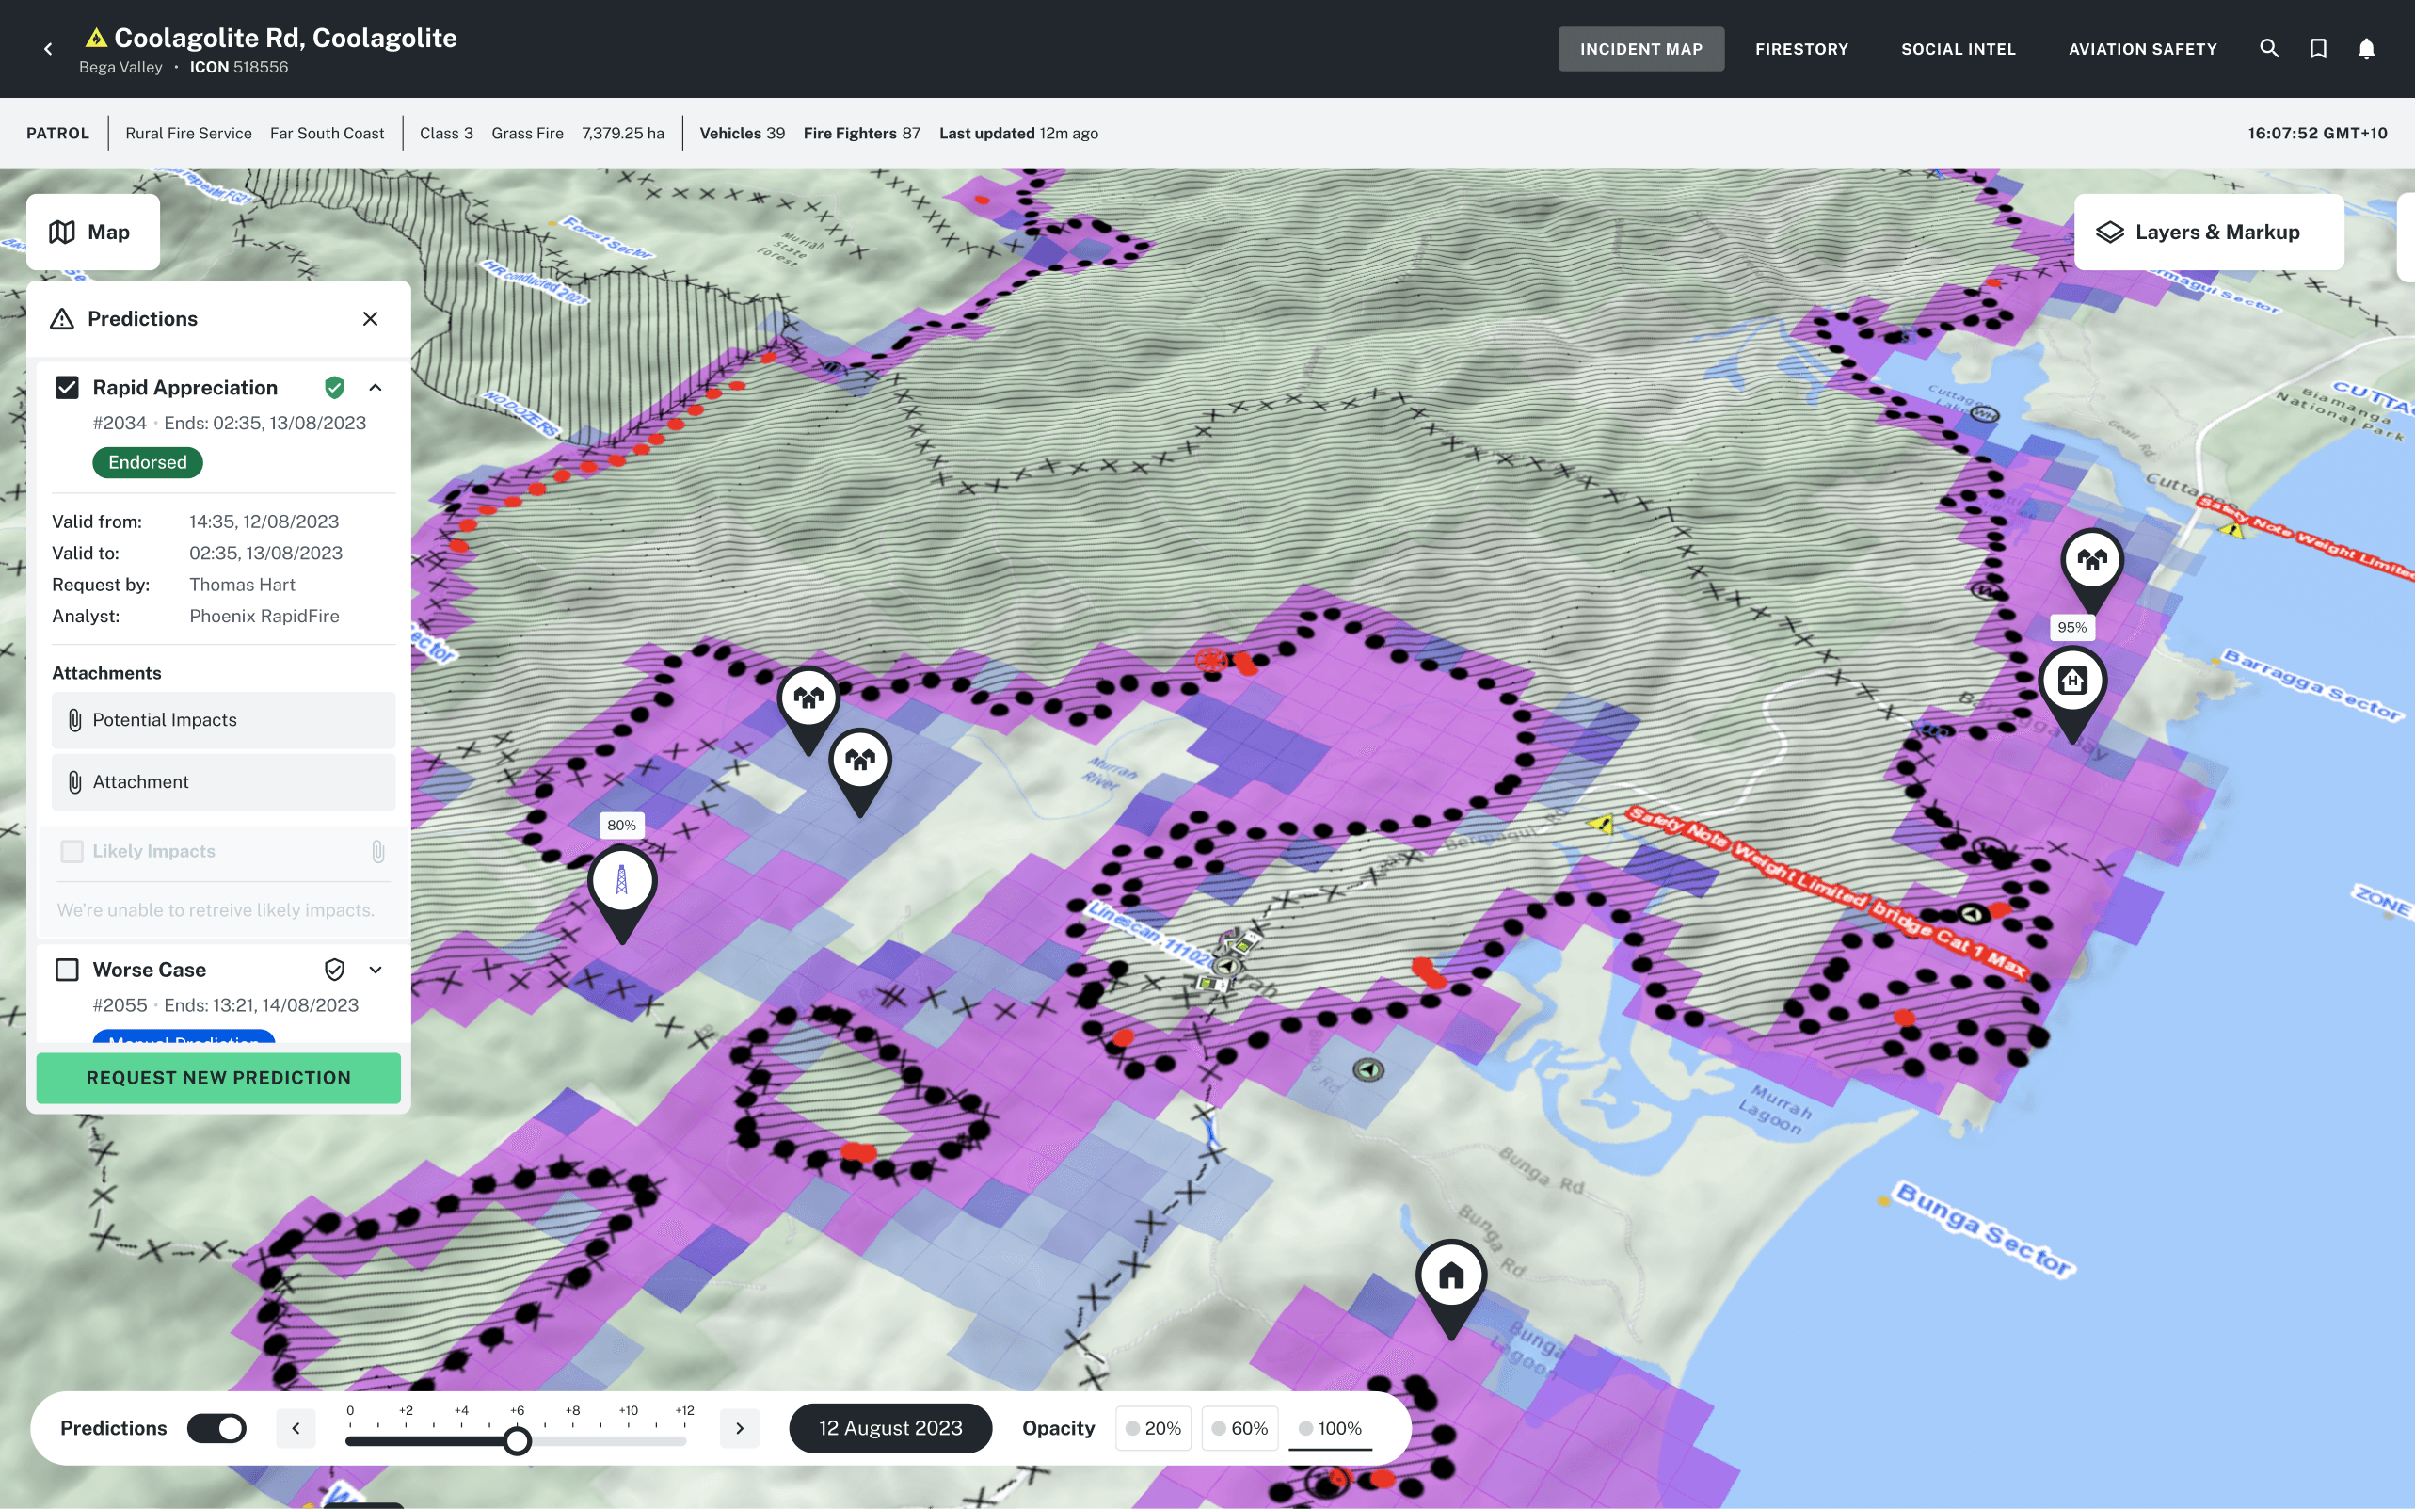Request a new prediction
Viewport: 2415px width, 1509px height.
coord(218,1078)
